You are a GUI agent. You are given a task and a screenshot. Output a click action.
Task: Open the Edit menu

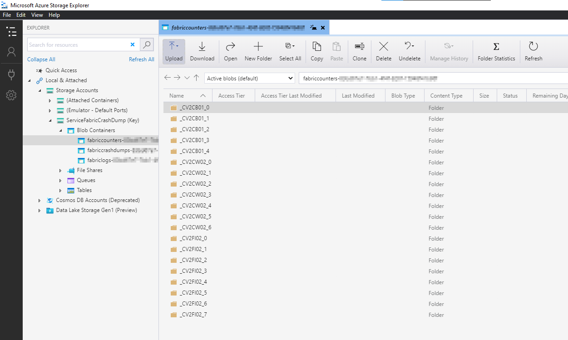21,15
